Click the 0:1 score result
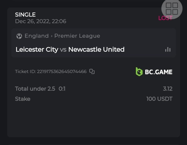The width and height of the screenshot is (187, 145). point(62,89)
